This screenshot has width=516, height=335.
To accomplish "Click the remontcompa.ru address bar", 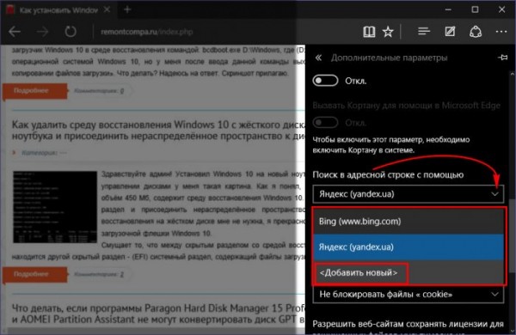I will [x=147, y=32].
